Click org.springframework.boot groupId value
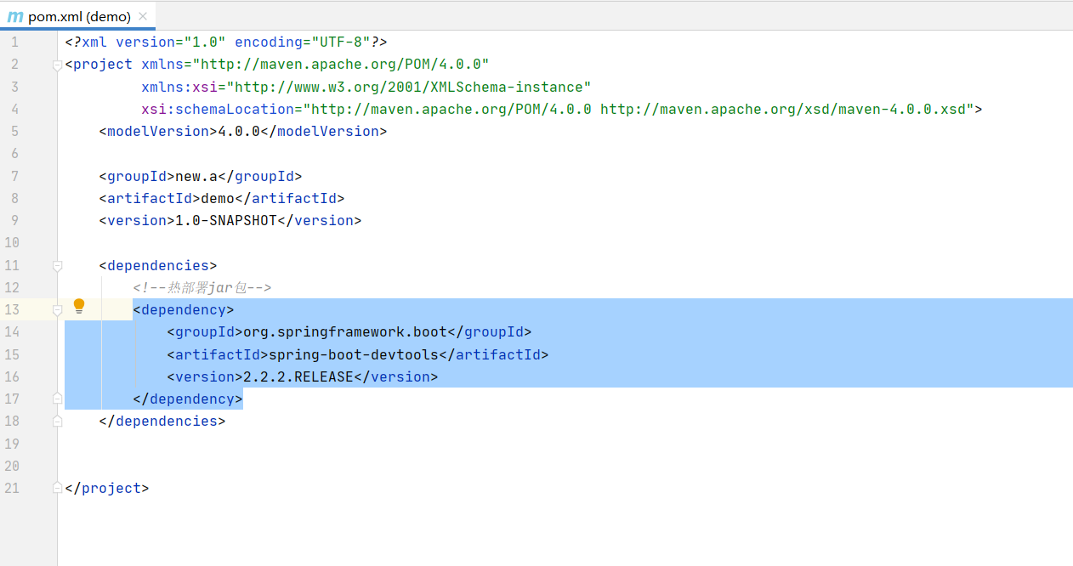 coord(345,331)
